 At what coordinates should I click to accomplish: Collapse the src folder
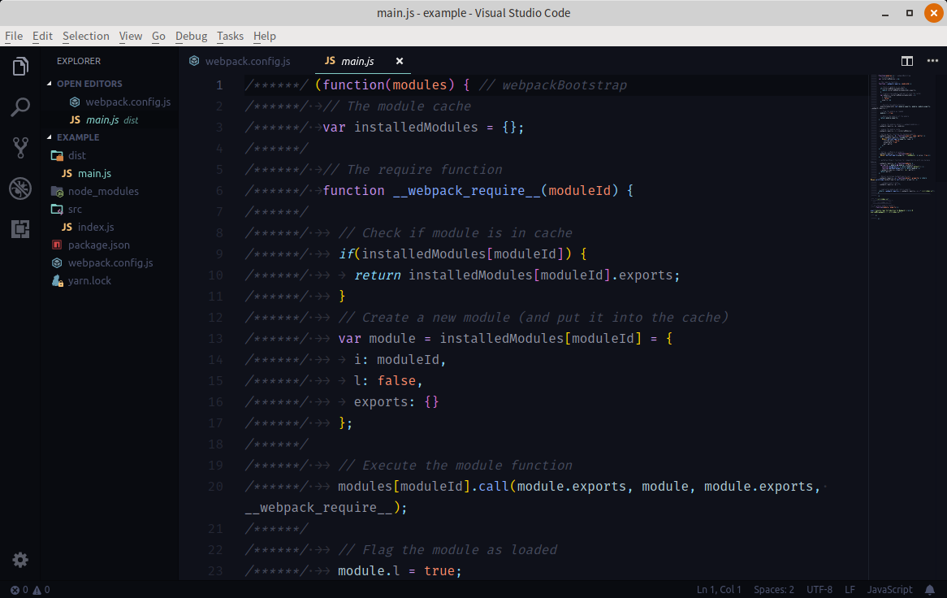(75, 209)
